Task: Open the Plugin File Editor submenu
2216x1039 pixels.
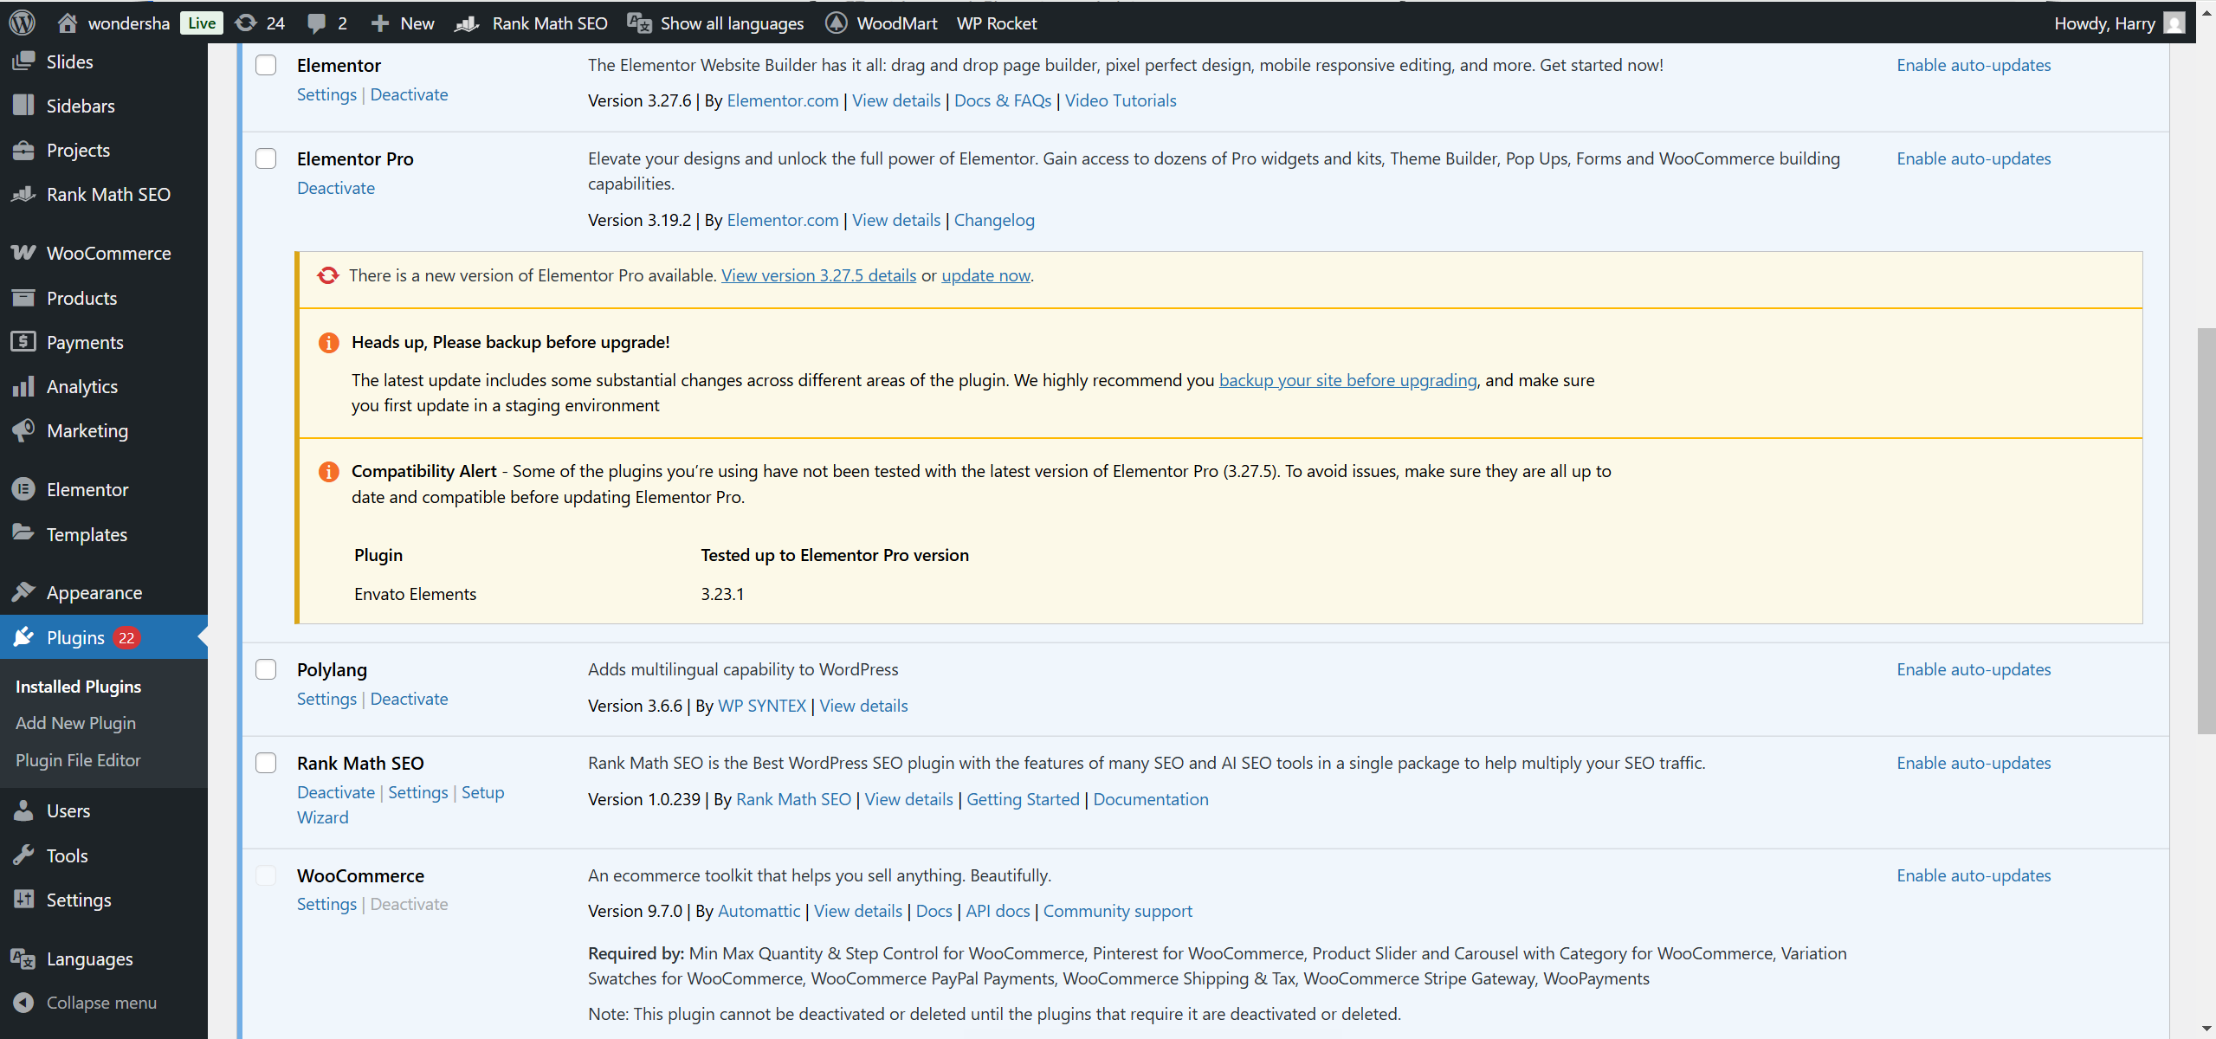Action: (x=78, y=760)
